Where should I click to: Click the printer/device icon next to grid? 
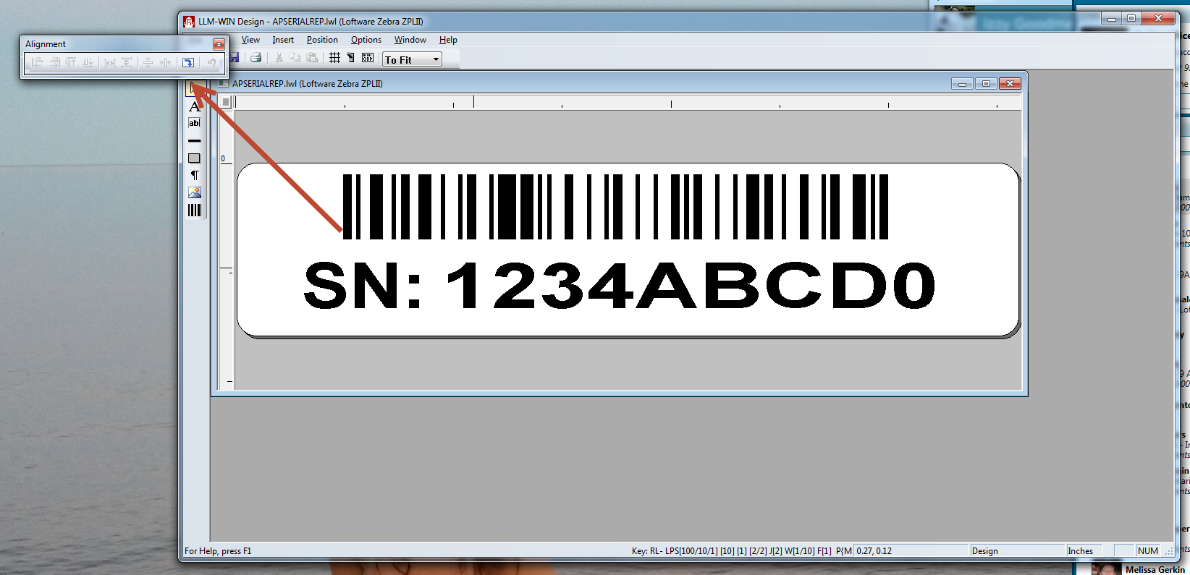(351, 58)
